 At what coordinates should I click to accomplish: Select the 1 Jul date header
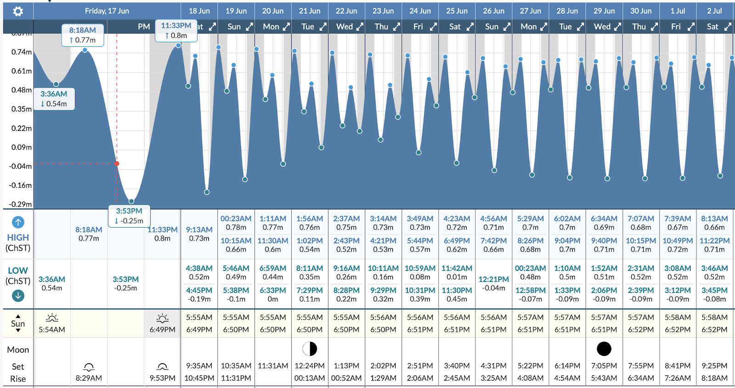[x=678, y=11]
